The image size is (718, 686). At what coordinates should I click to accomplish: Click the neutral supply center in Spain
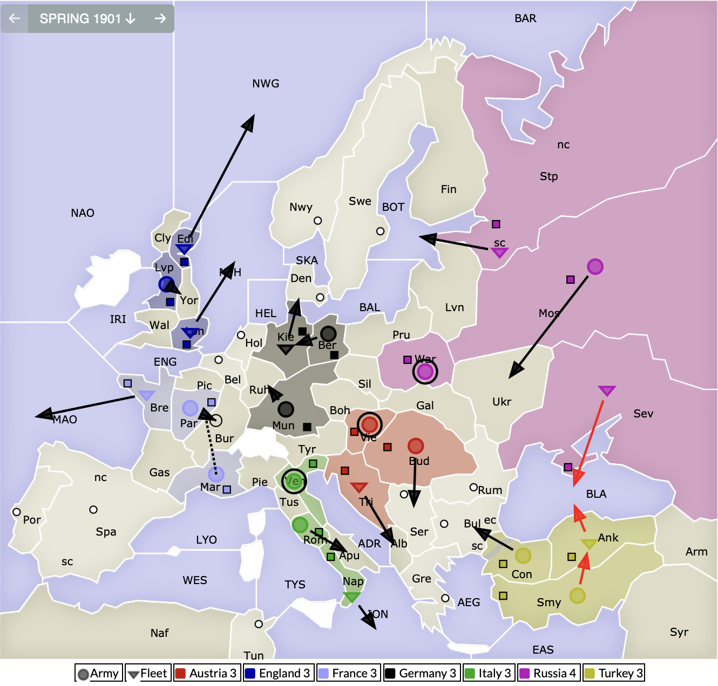tap(93, 510)
